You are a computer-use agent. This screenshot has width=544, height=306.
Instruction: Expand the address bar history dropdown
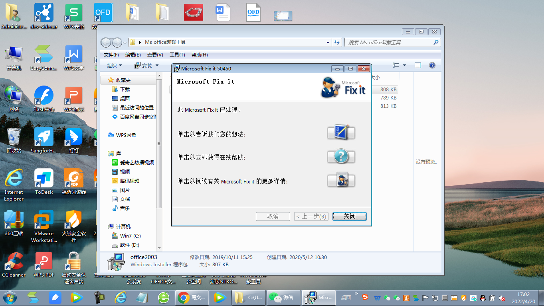[x=328, y=42]
